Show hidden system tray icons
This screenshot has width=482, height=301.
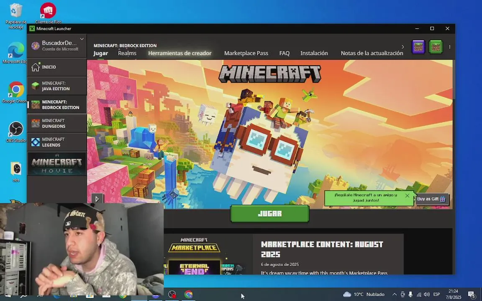pyautogui.click(x=395, y=294)
